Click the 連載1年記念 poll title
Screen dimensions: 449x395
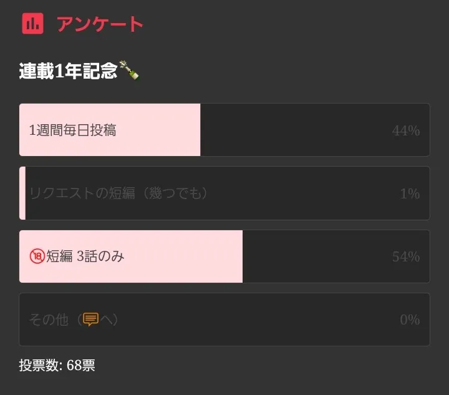[68, 71]
